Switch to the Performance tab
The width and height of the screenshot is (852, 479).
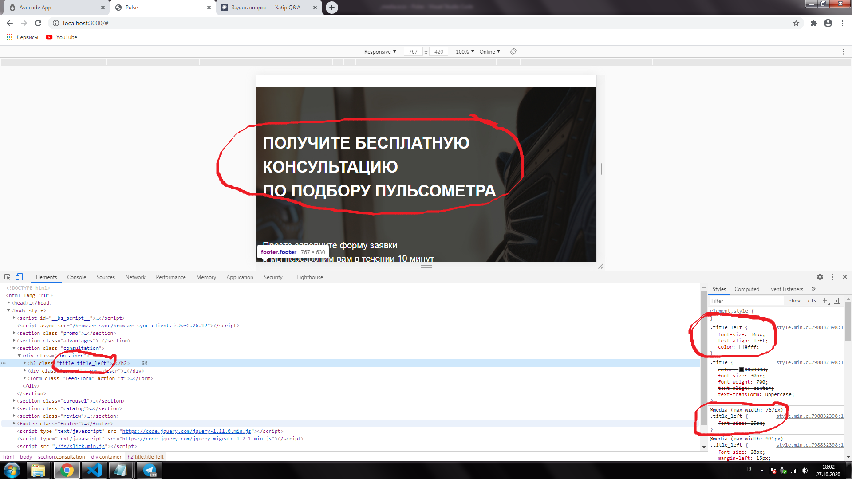coord(171,277)
